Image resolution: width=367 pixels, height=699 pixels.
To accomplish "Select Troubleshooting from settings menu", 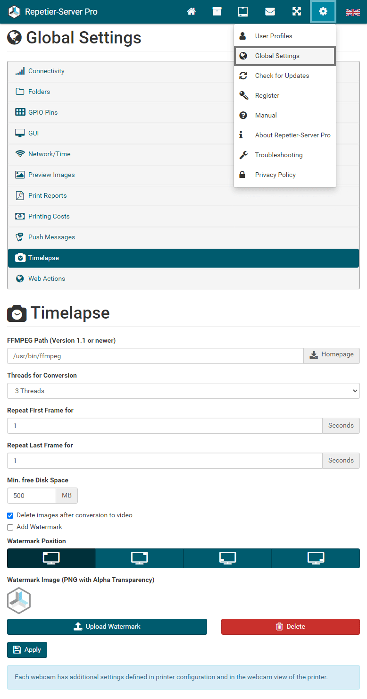I will pos(278,155).
